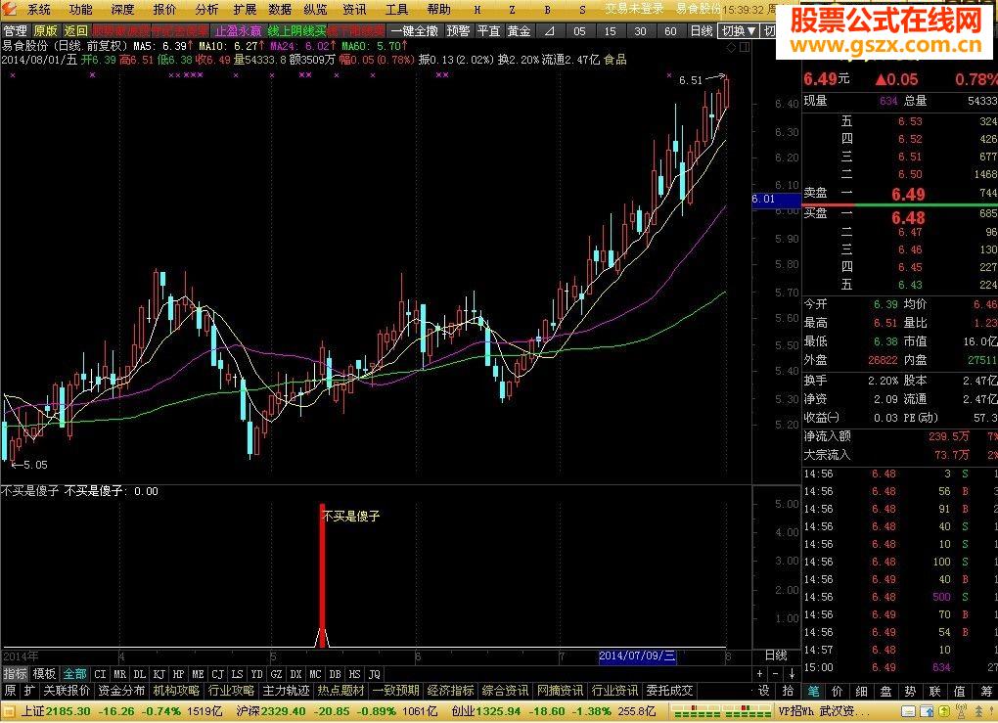Open the 机构攻略 tab
Screen dimensions: 998x723
(x=176, y=691)
